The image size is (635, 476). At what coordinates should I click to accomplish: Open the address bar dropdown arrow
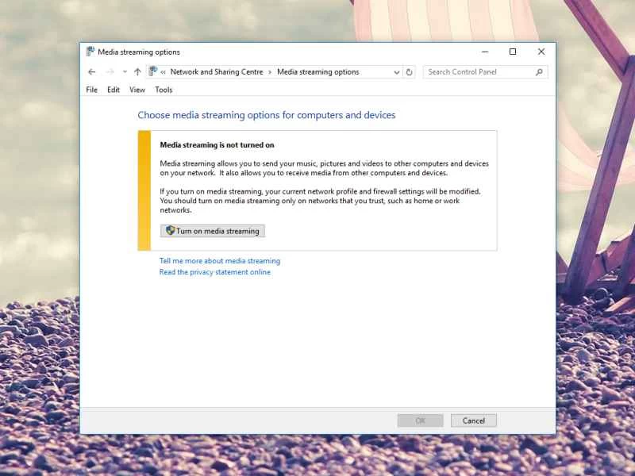(396, 71)
